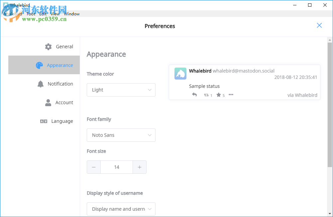Click the Account person icon
This screenshot has width=333, height=217.
48,102
